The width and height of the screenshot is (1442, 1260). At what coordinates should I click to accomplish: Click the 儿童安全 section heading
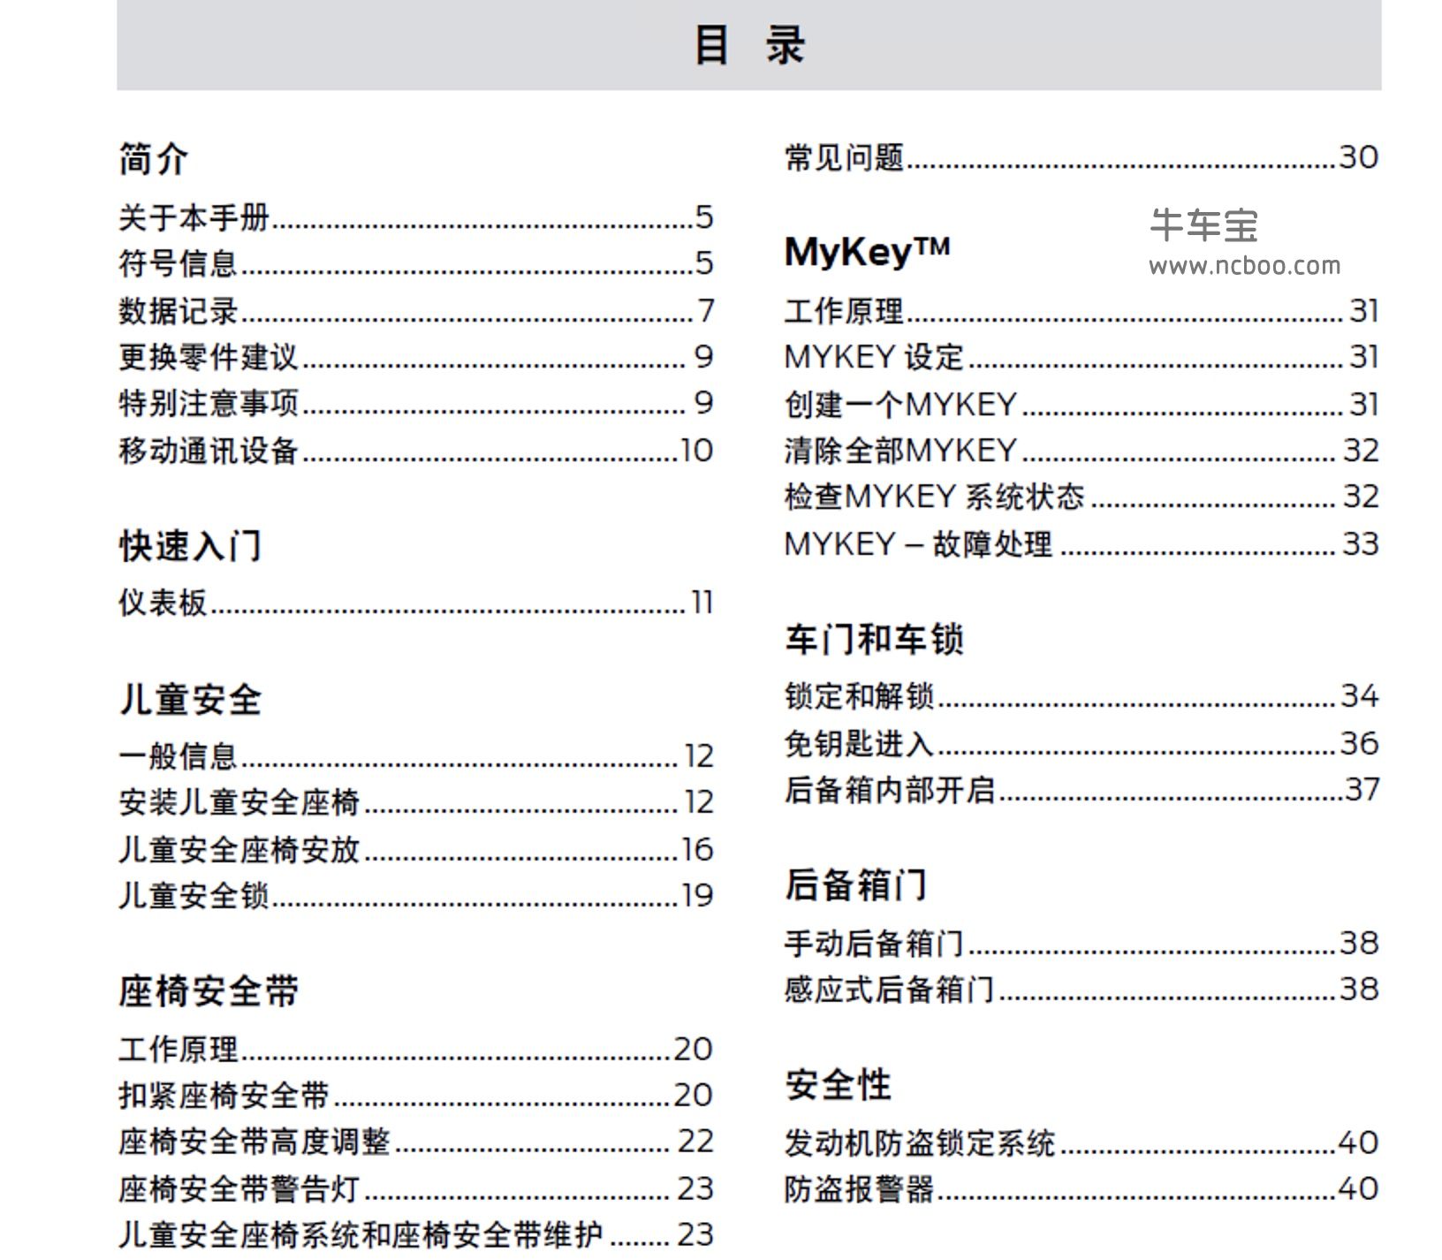pyautogui.click(x=190, y=699)
